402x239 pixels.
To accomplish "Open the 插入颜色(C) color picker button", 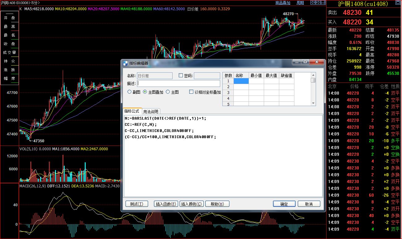I will pos(191,204).
